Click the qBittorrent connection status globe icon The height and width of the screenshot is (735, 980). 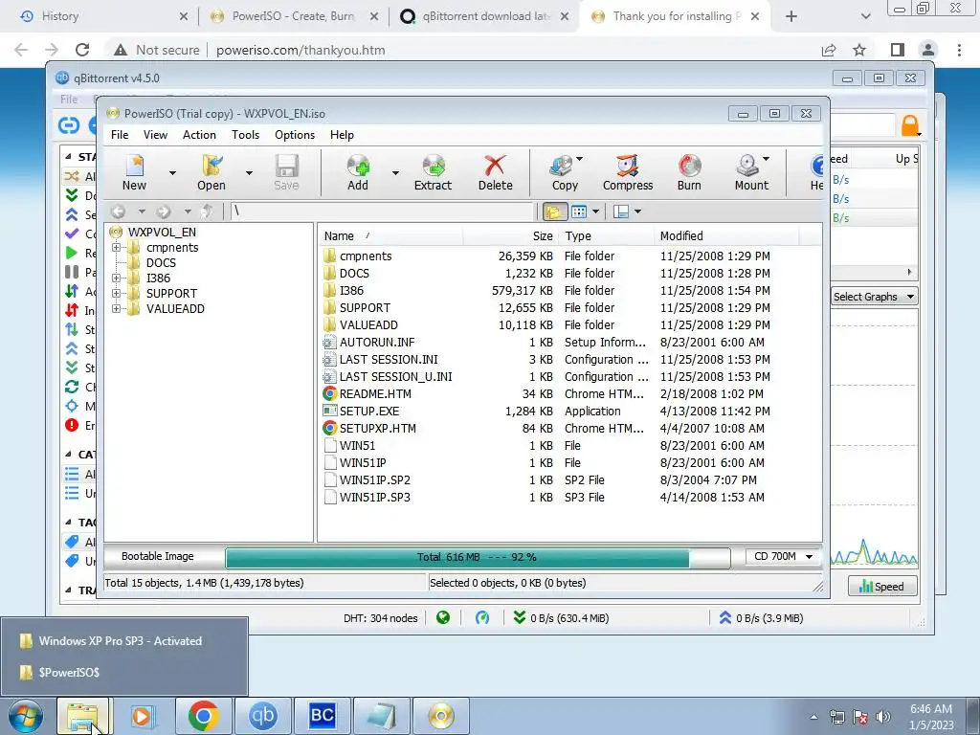pyautogui.click(x=443, y=617)
